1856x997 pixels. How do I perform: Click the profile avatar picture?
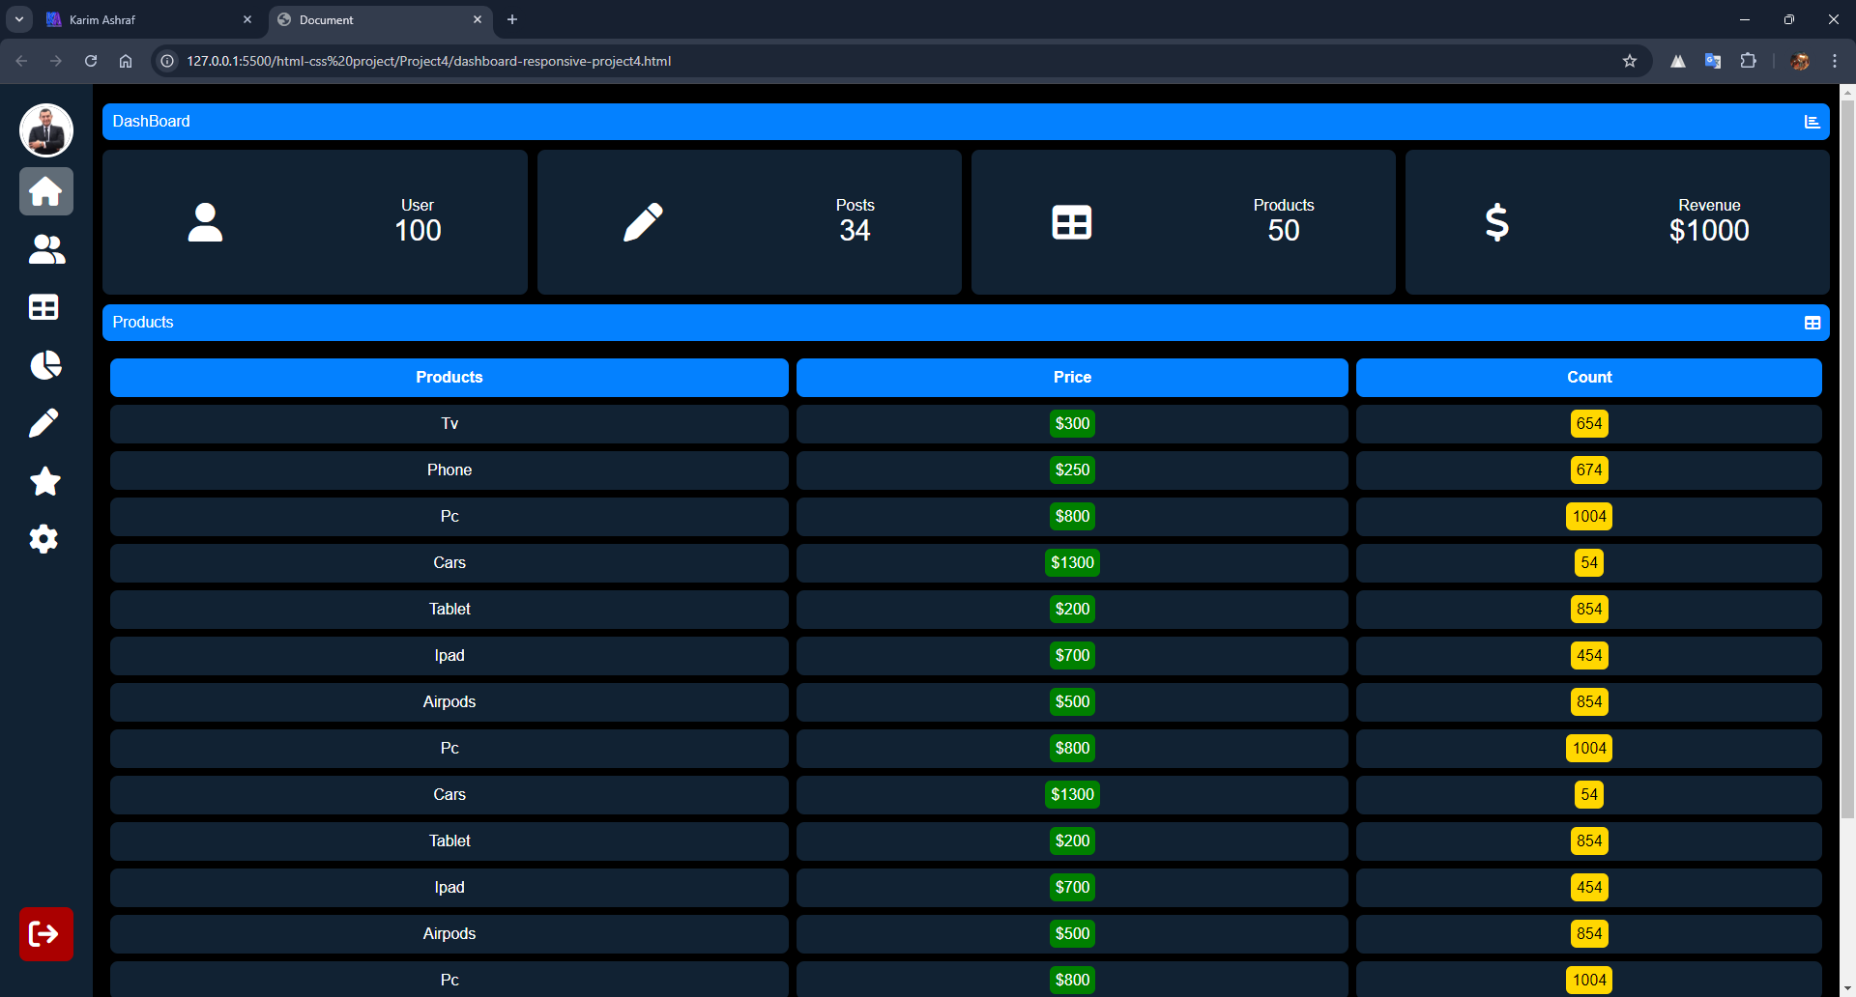click(45, 130)
